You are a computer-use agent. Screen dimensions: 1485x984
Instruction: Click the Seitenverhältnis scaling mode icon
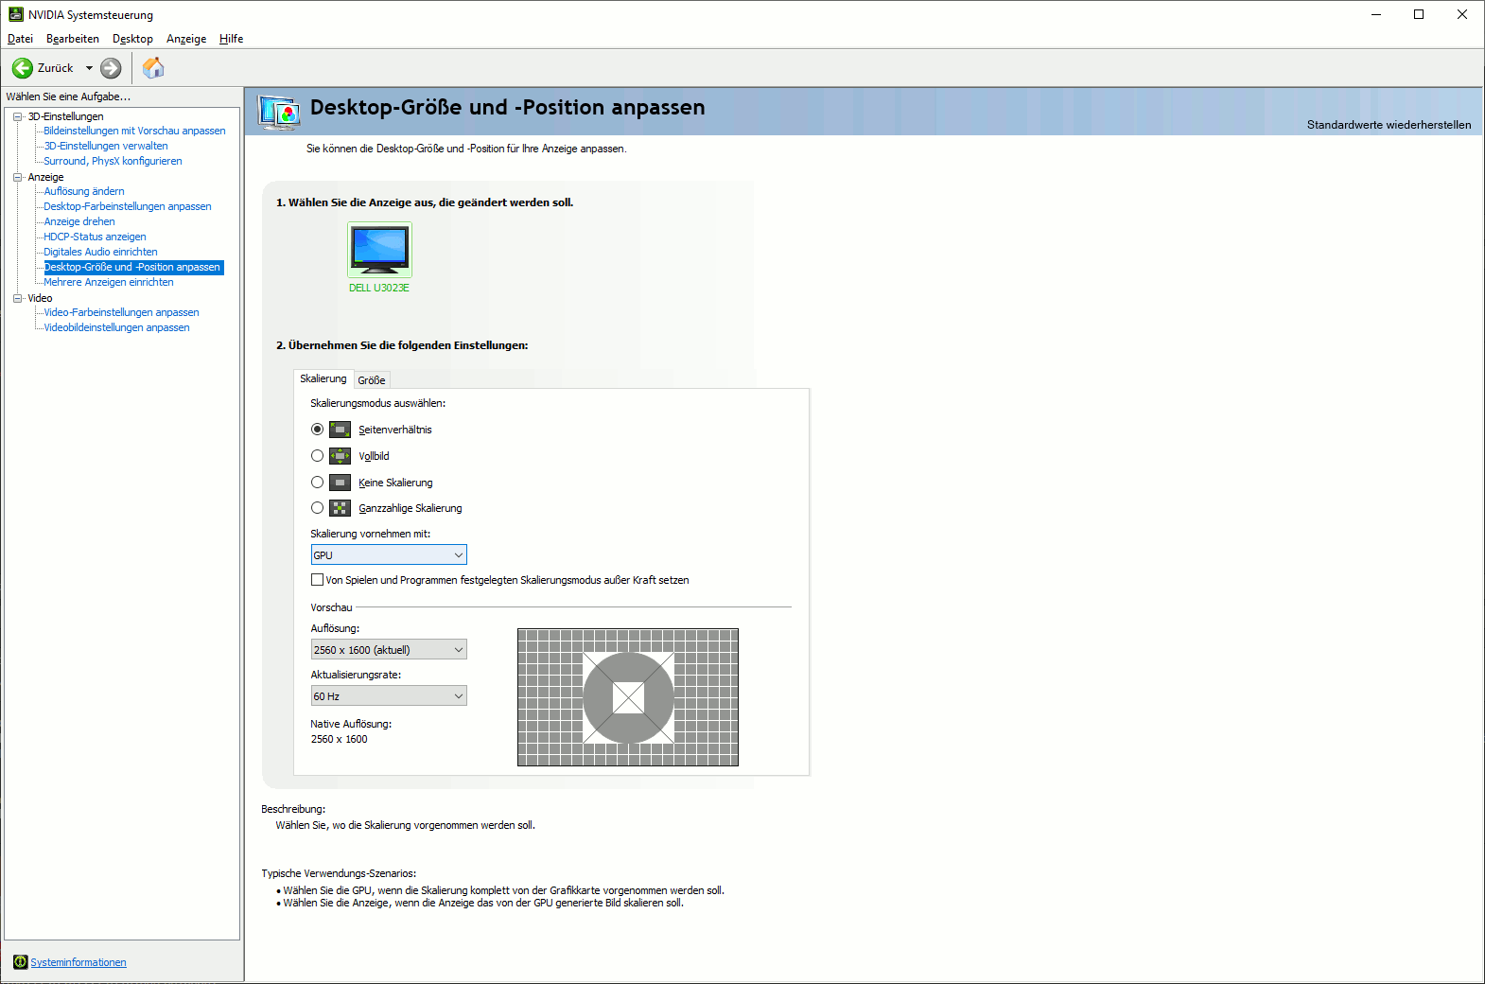click(x=340, y=430)
